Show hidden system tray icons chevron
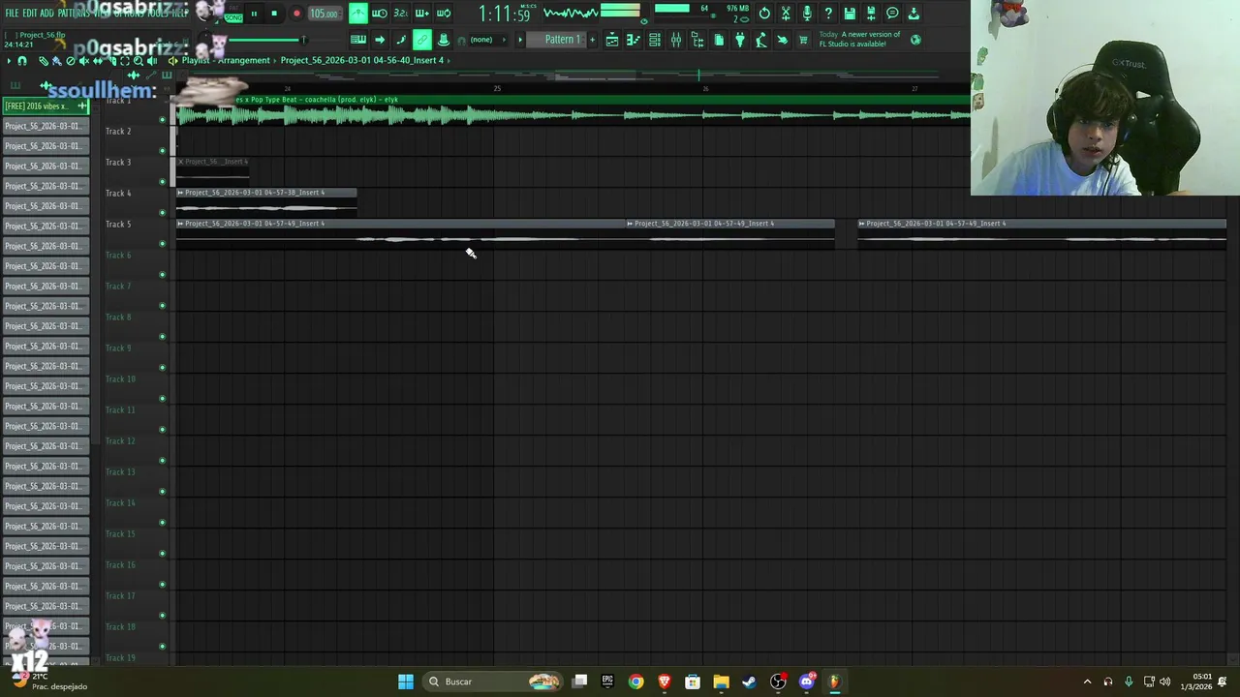Image resolution: width=1240 pixels, height=697 pixels. point(1087,682)
